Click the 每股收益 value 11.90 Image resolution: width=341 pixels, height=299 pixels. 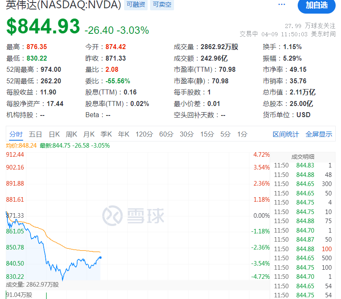[x=48, y=92]
